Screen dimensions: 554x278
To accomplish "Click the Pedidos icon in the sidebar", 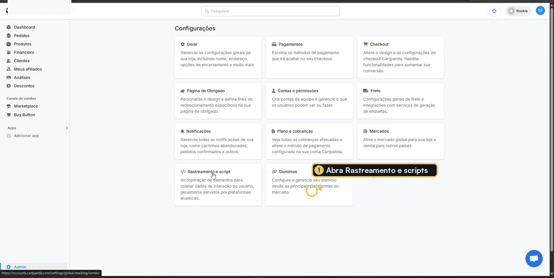I will pos(9,35).
